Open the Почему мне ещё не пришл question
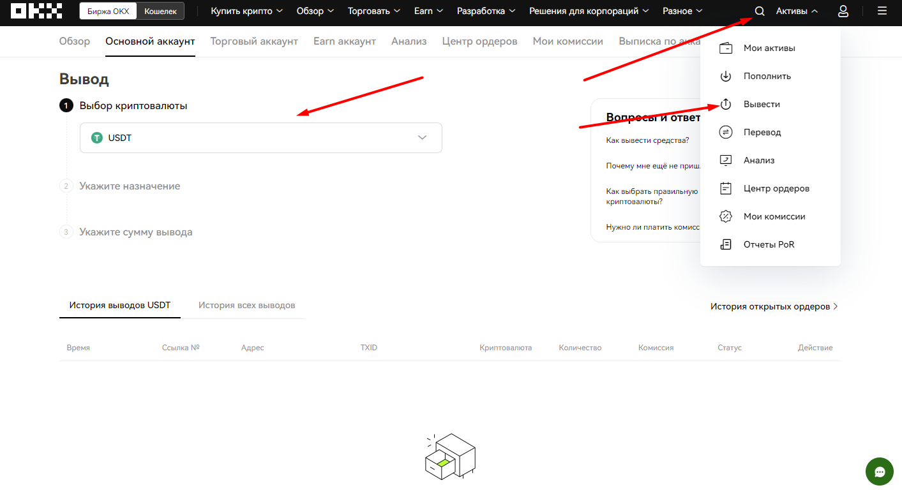The width and height of the screenshot is (902, 490). (653, 165)
